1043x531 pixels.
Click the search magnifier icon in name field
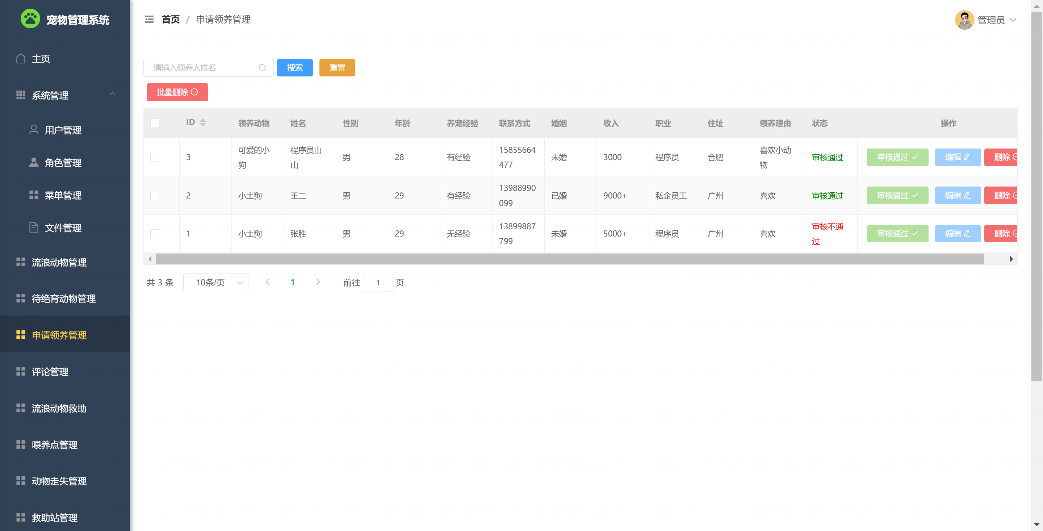(x=262, y=68)
